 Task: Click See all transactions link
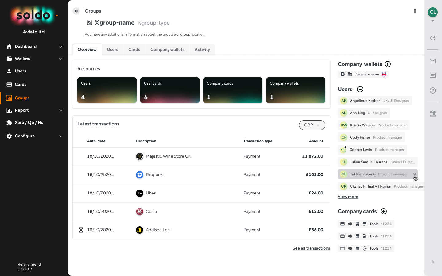[x=311, y=248]
